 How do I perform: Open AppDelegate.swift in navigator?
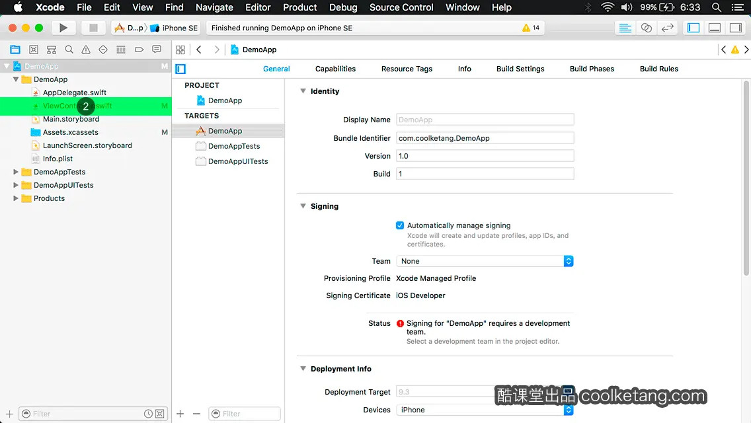(x=74, y=93)
